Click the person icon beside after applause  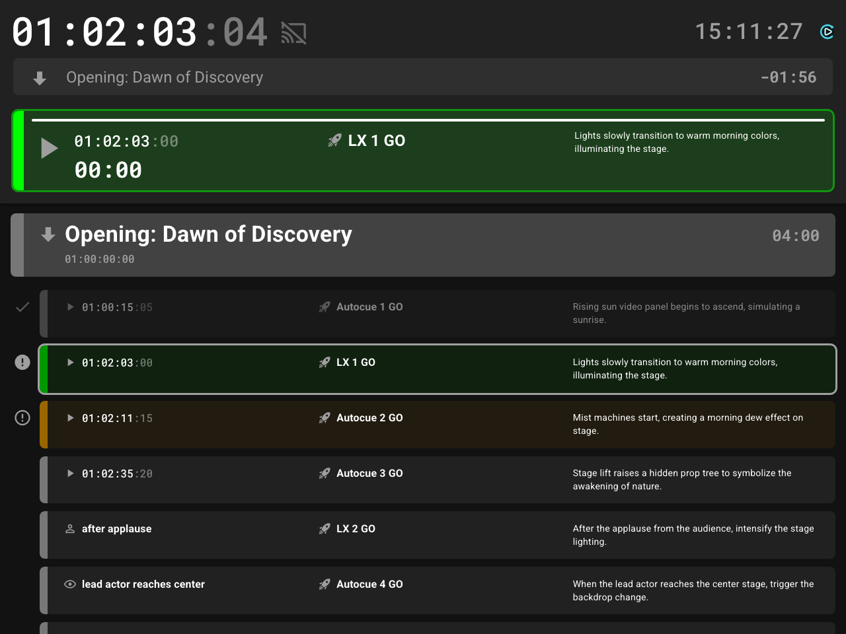70,529
